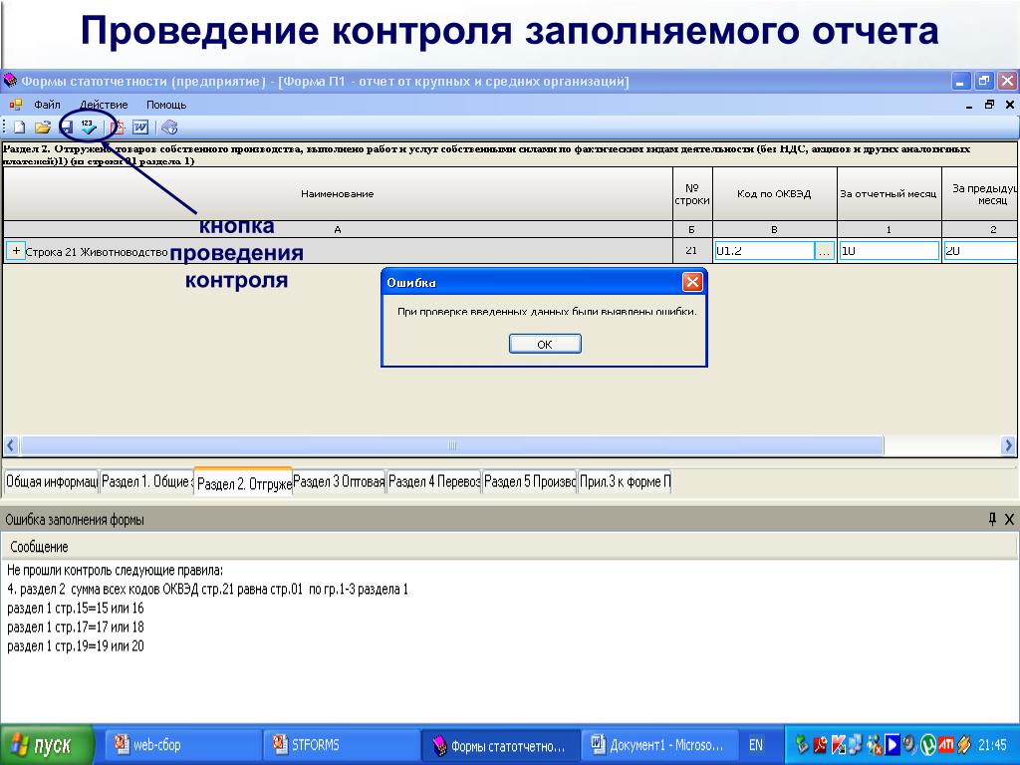The width and height of the screenshot is (1020, 765).
Task: Switch to the Раздел 5 Произв tab
Action: (x=530, y=482)
